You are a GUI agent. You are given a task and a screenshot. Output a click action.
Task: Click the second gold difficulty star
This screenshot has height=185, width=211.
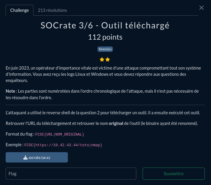(108, 59)
